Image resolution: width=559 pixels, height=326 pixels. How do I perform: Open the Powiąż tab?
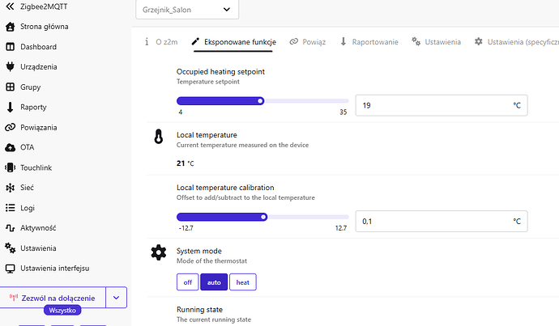tap(307, 41)
